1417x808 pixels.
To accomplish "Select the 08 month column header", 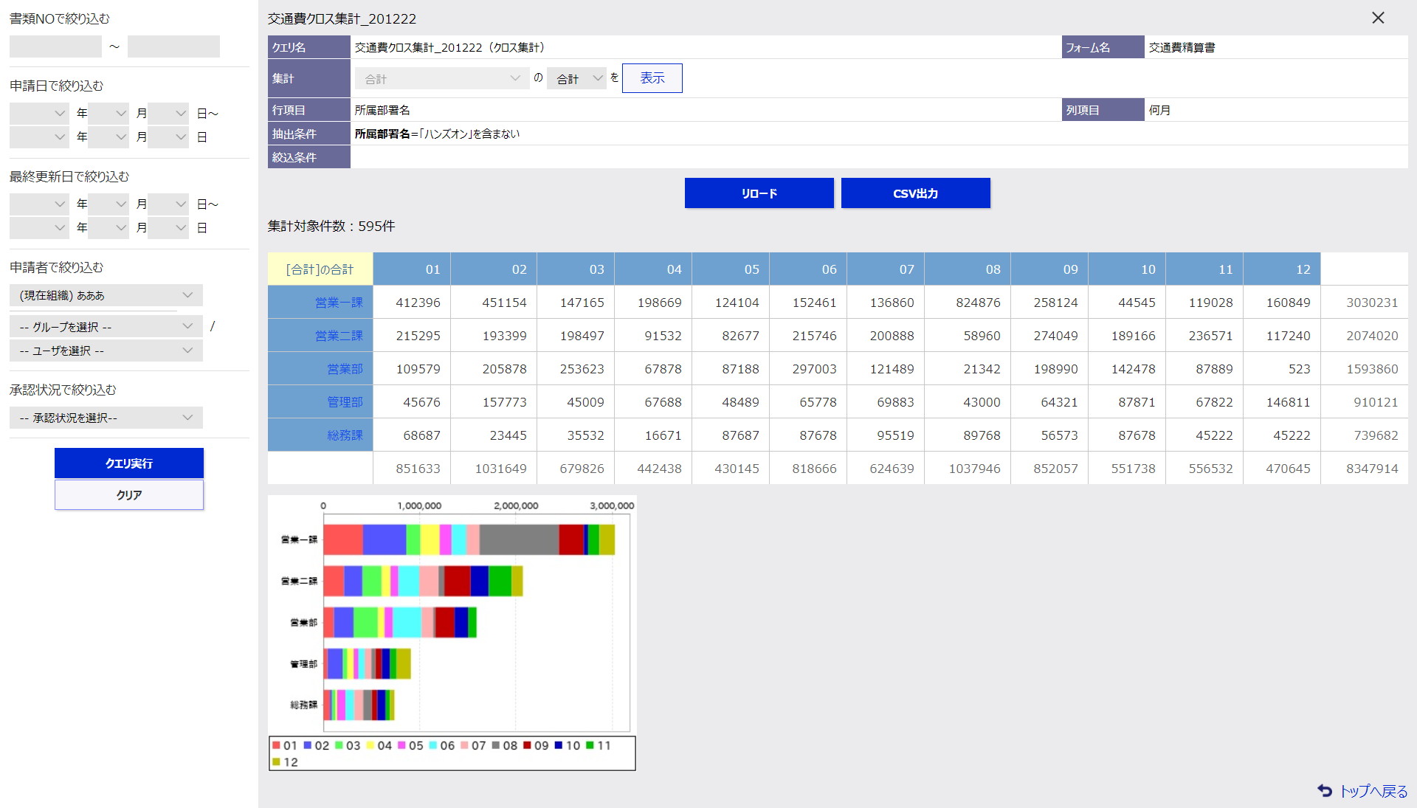I will point(993,269).
